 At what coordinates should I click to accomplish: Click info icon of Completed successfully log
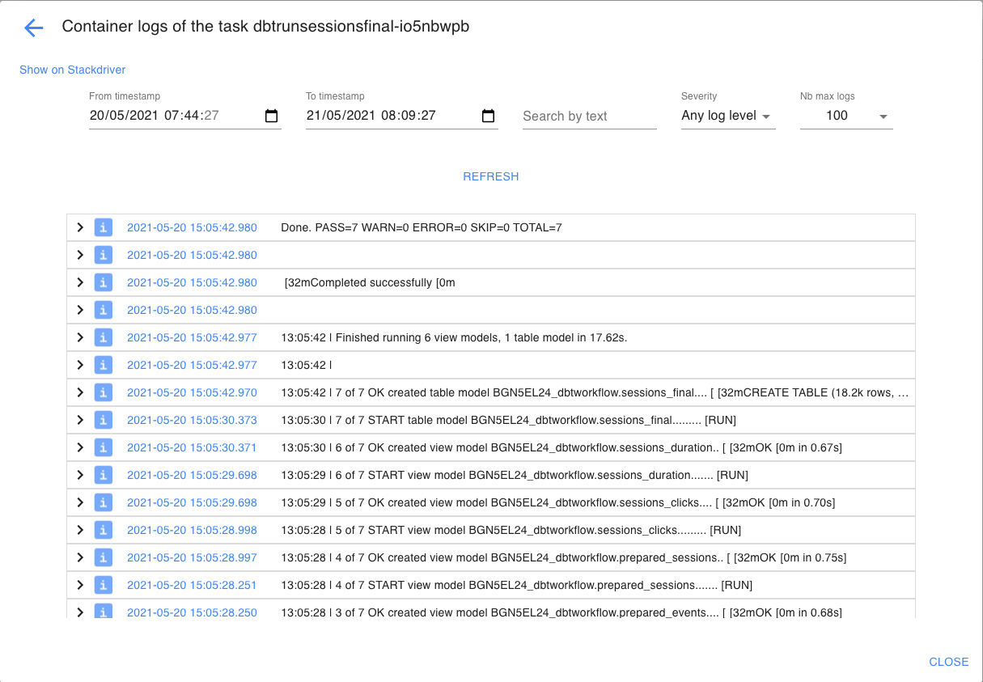(x=103, y=282)
